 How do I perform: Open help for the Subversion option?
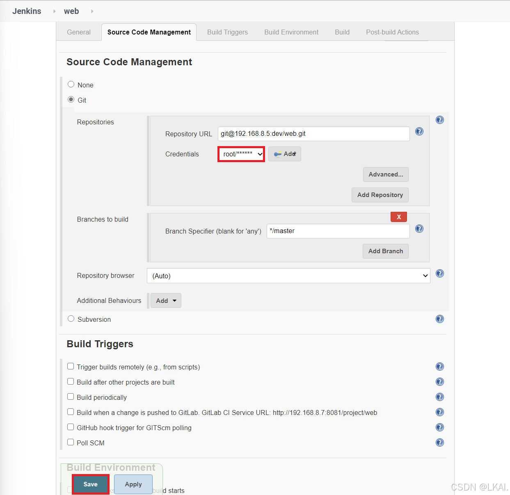click(x=439, y=319)
